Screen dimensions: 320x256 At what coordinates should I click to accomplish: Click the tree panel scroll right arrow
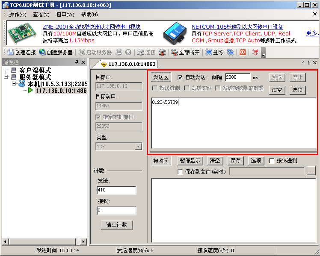tap(83, 242)
